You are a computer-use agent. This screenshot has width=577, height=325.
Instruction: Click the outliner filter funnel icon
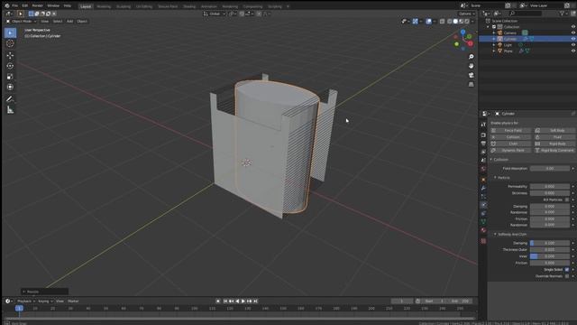(x=563, y=14)
